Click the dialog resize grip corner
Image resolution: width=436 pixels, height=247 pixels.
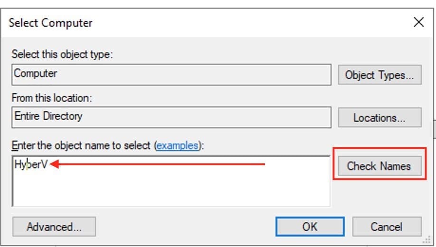pyautogui.click(x=426, y=240)
